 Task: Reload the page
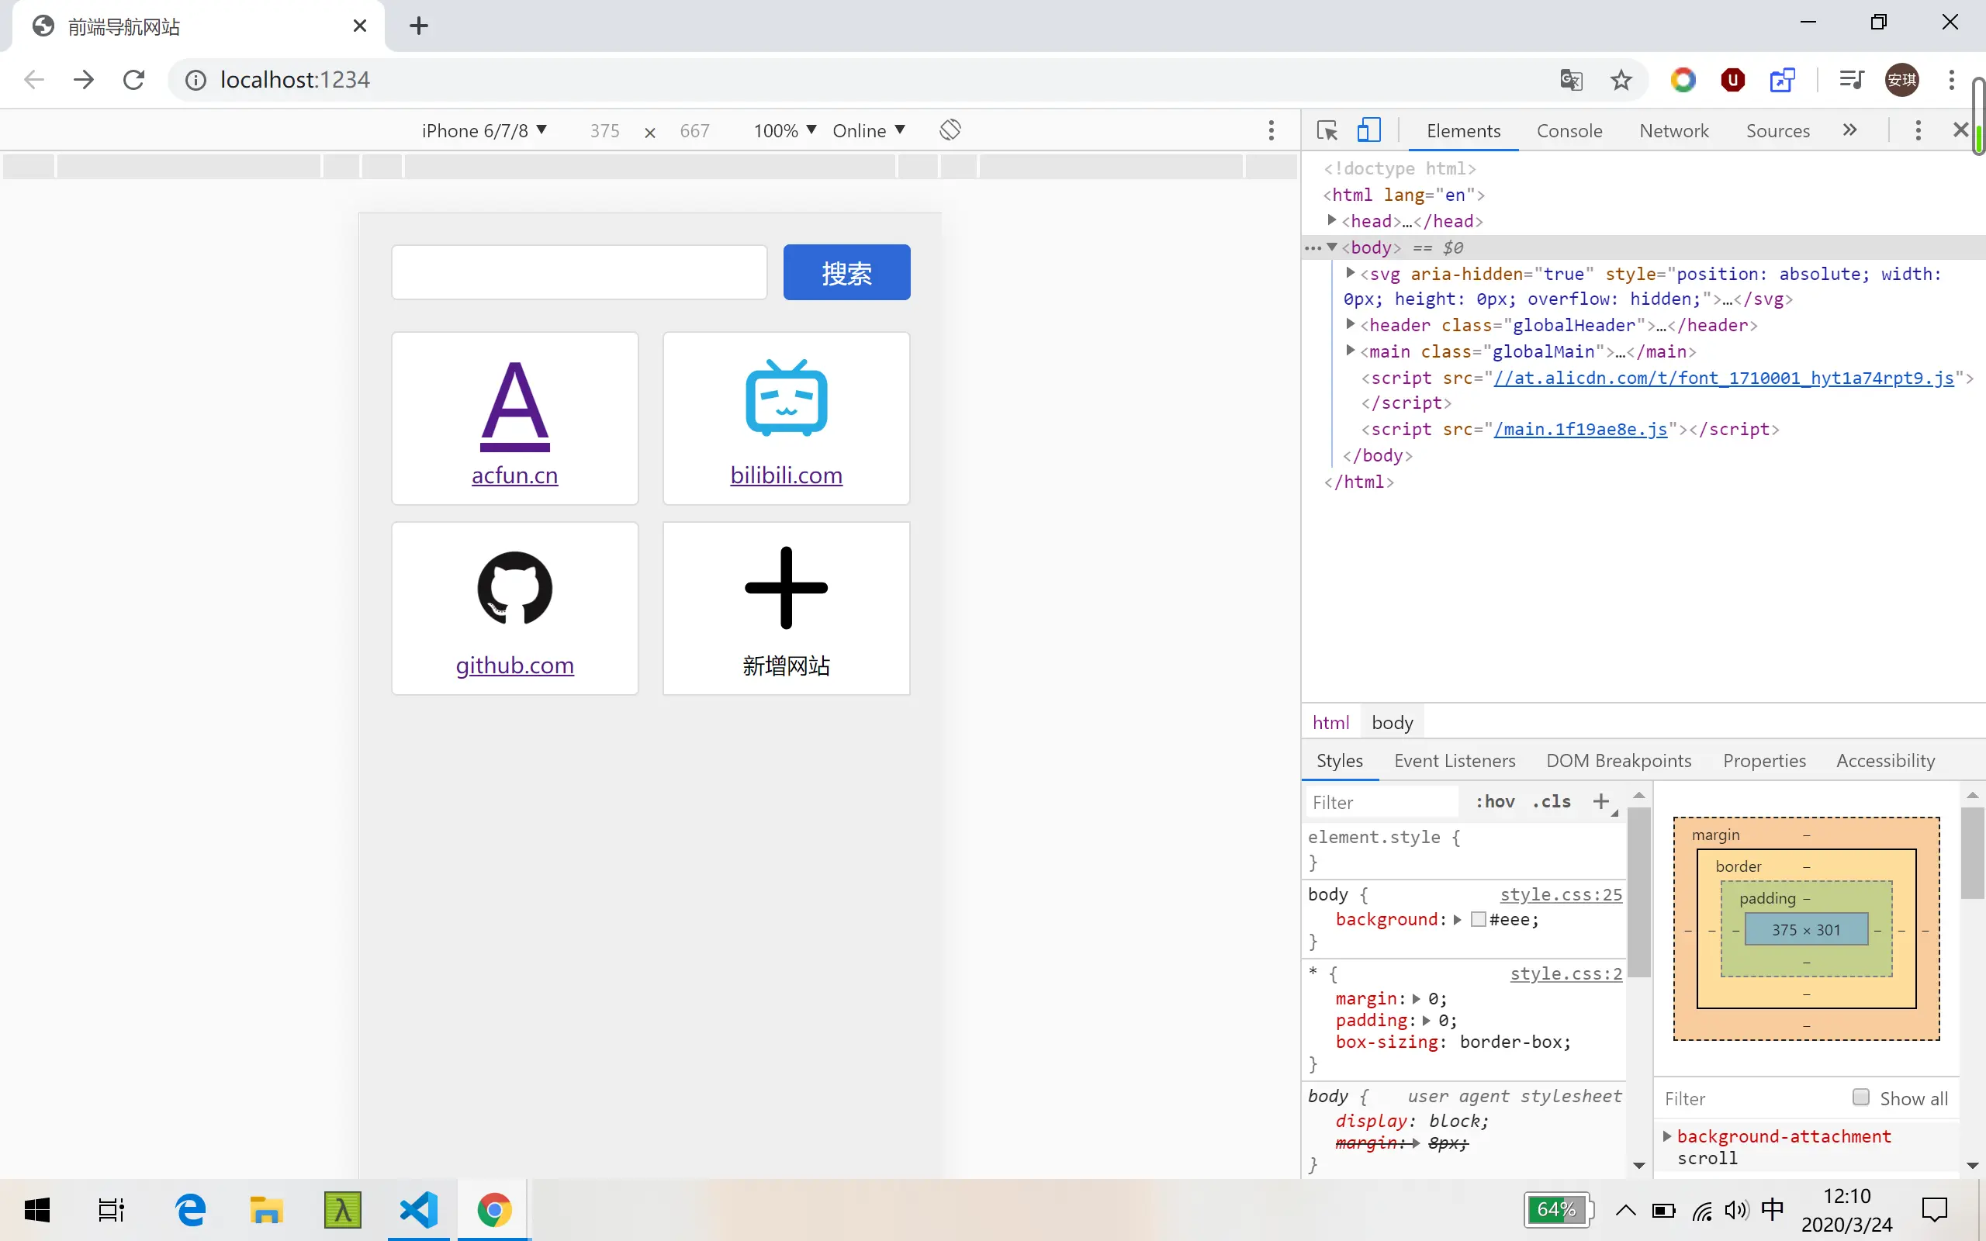(x=133, y=80)
